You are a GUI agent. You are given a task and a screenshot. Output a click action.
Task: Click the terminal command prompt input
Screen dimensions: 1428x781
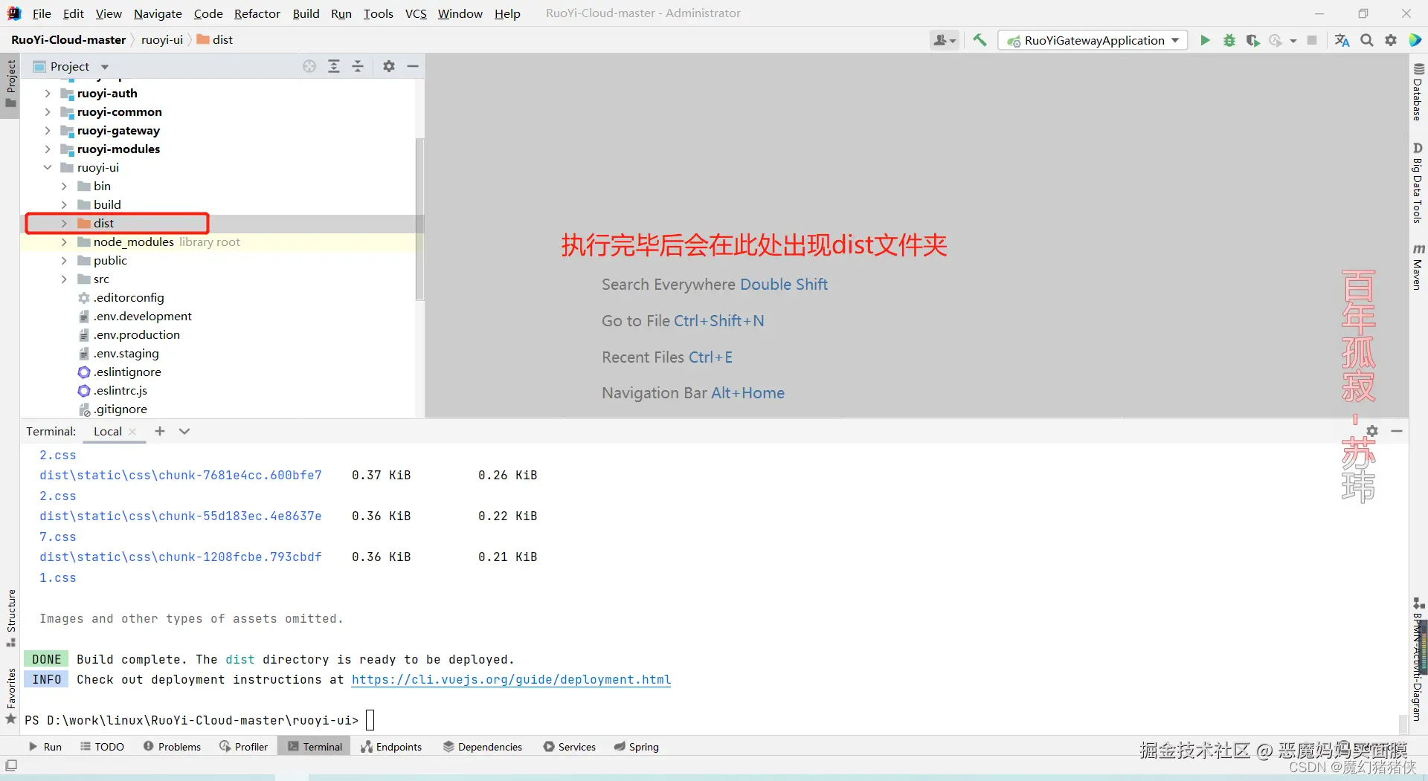point(370,720)
